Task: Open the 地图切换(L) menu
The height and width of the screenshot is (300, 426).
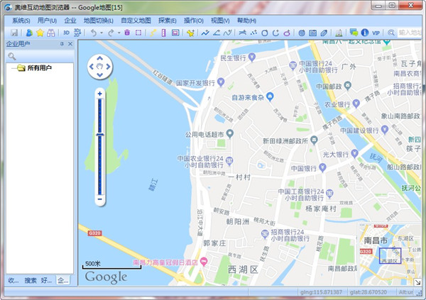Action: pyautogui.click(x=99, y=21)
